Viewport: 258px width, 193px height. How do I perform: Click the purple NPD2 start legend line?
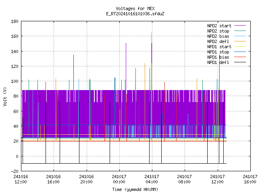[240, 26]
